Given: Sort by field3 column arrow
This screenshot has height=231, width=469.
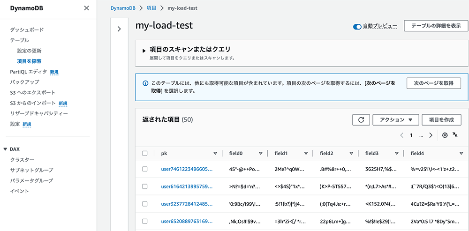Looking at the screenshot, I should 397,153.
